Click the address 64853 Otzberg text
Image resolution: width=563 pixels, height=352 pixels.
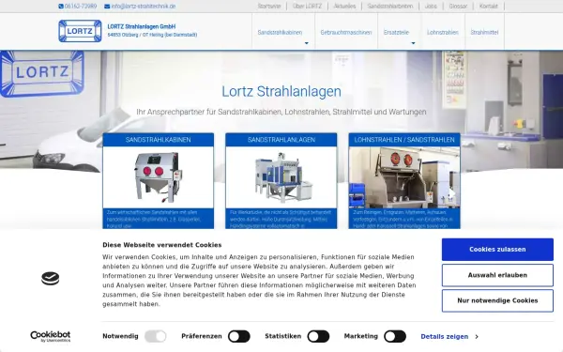pyautogui.click(x=152, y=35)
